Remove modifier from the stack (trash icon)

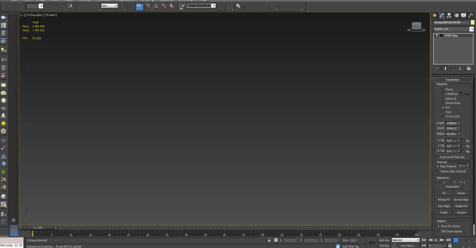point(460,68)
